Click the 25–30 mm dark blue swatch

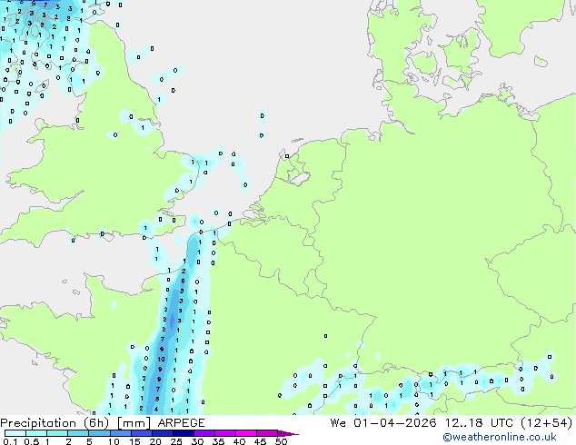pos(183,433)
